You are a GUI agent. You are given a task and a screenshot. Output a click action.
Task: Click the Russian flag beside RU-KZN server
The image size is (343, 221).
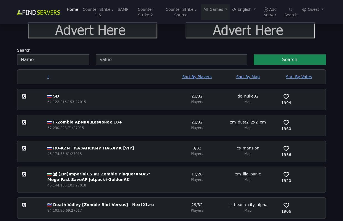pos(50,148)
